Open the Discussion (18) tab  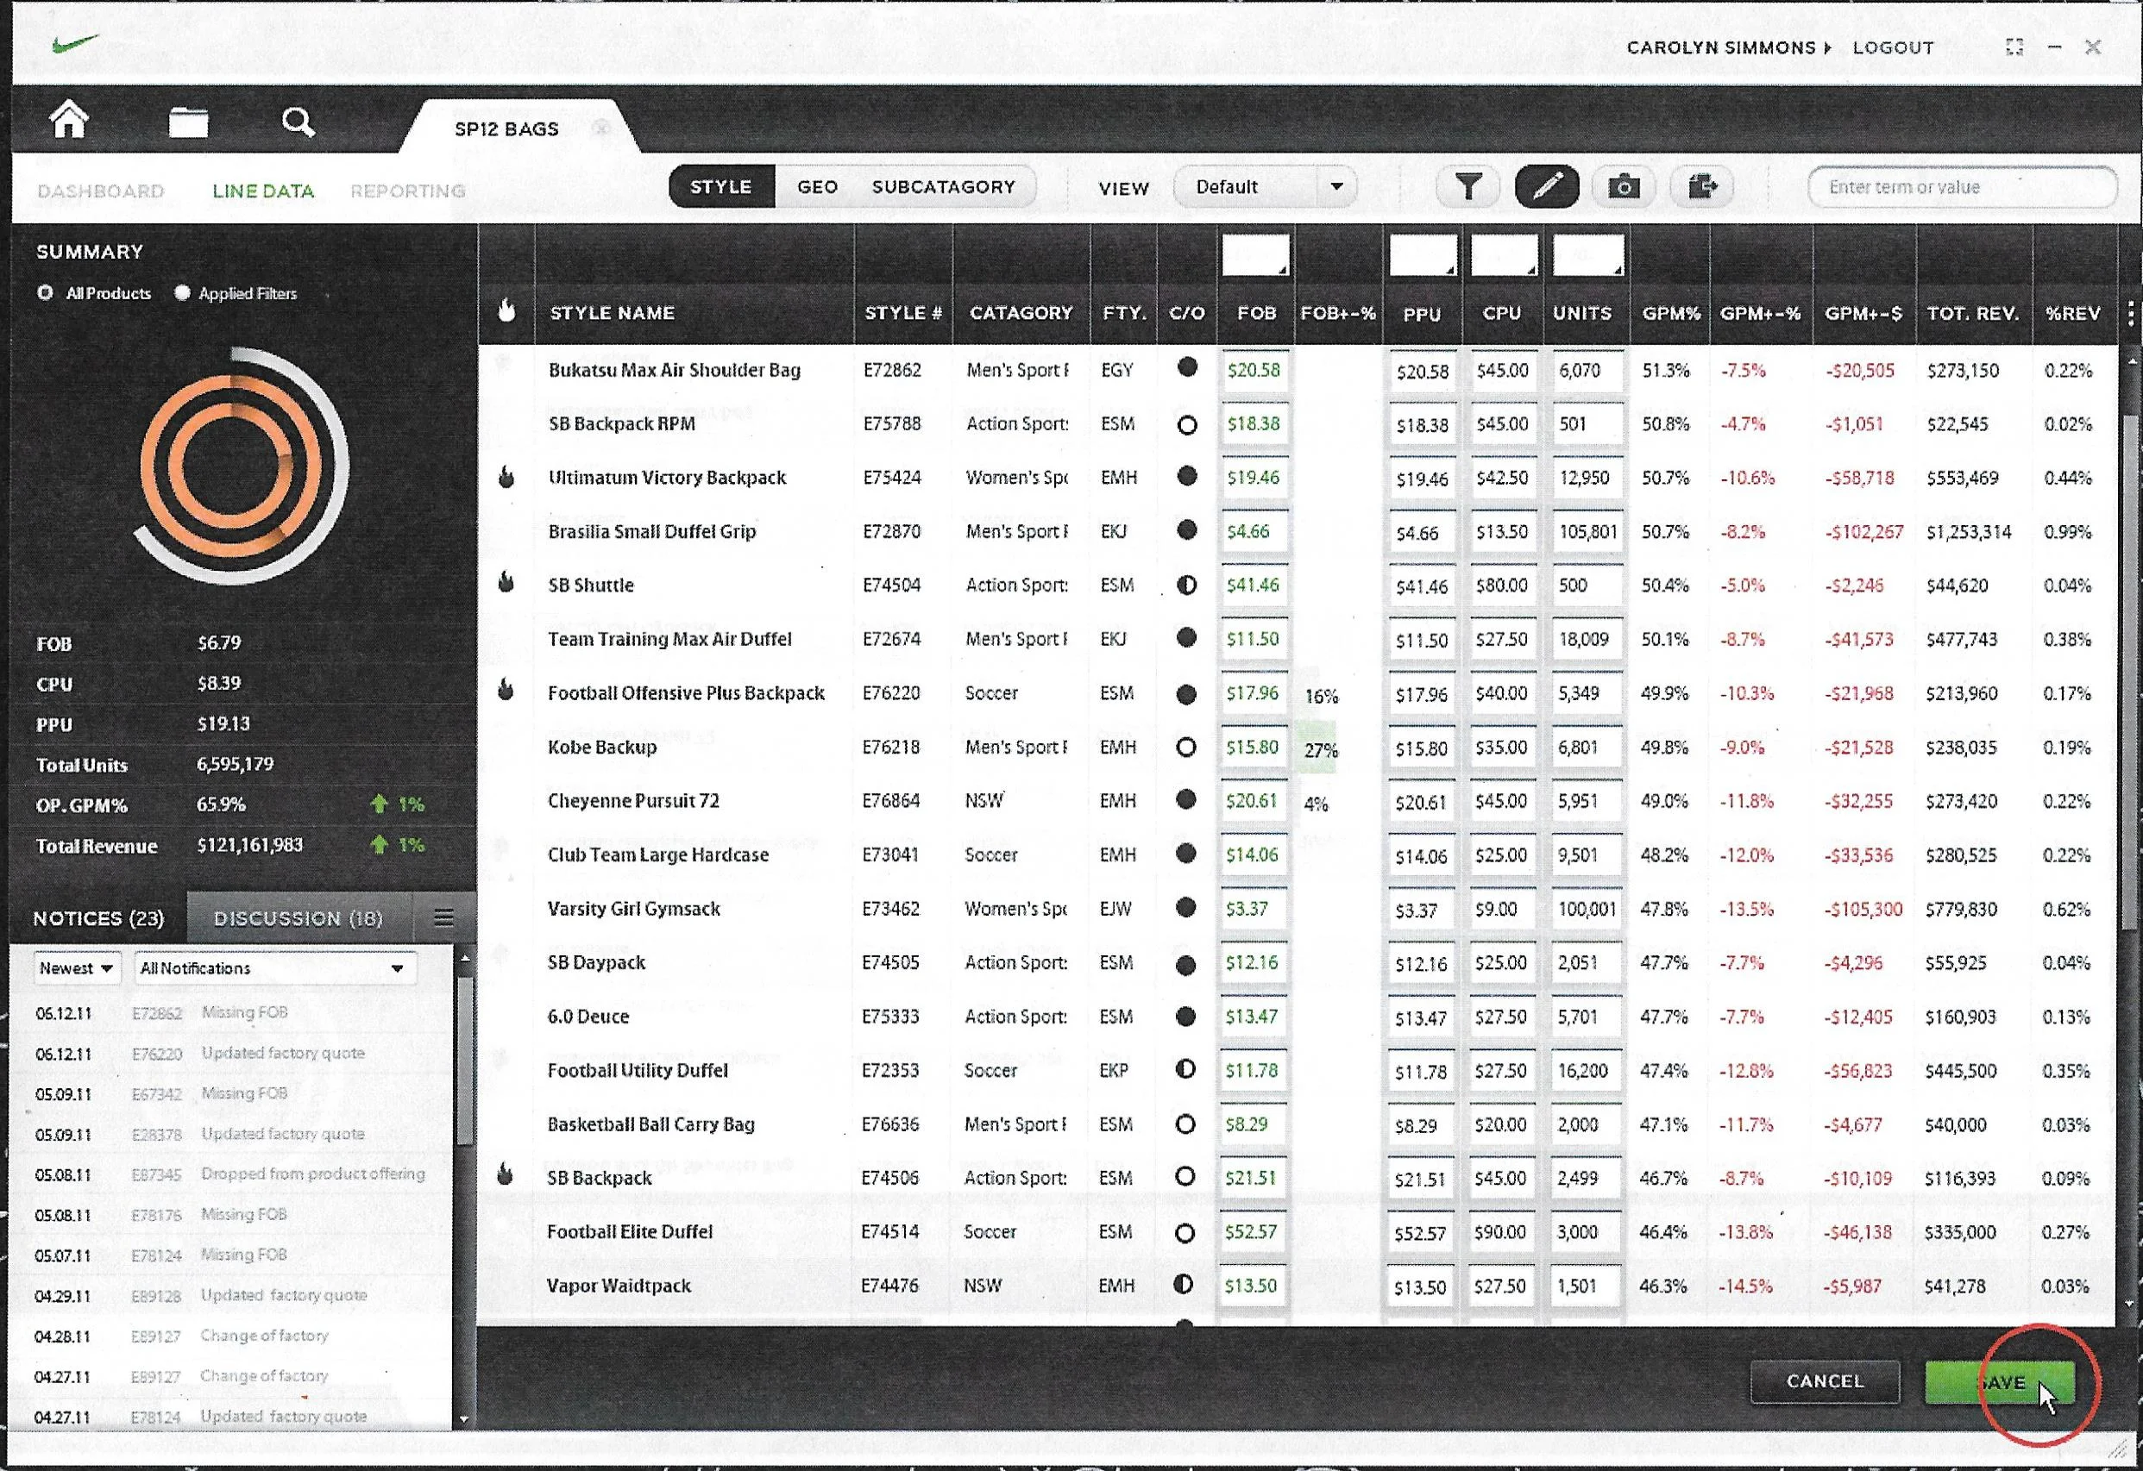[298, 918]
